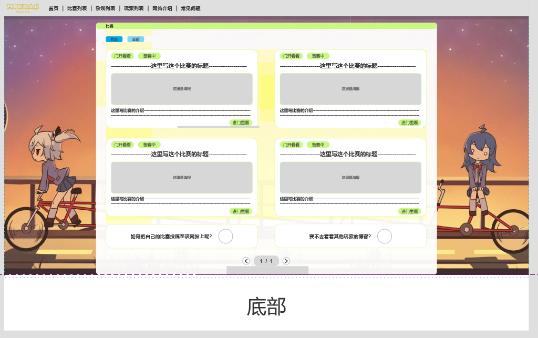Click the 比赛 panel header label
Screen dimensions: 538x338
tap(109, 26)
